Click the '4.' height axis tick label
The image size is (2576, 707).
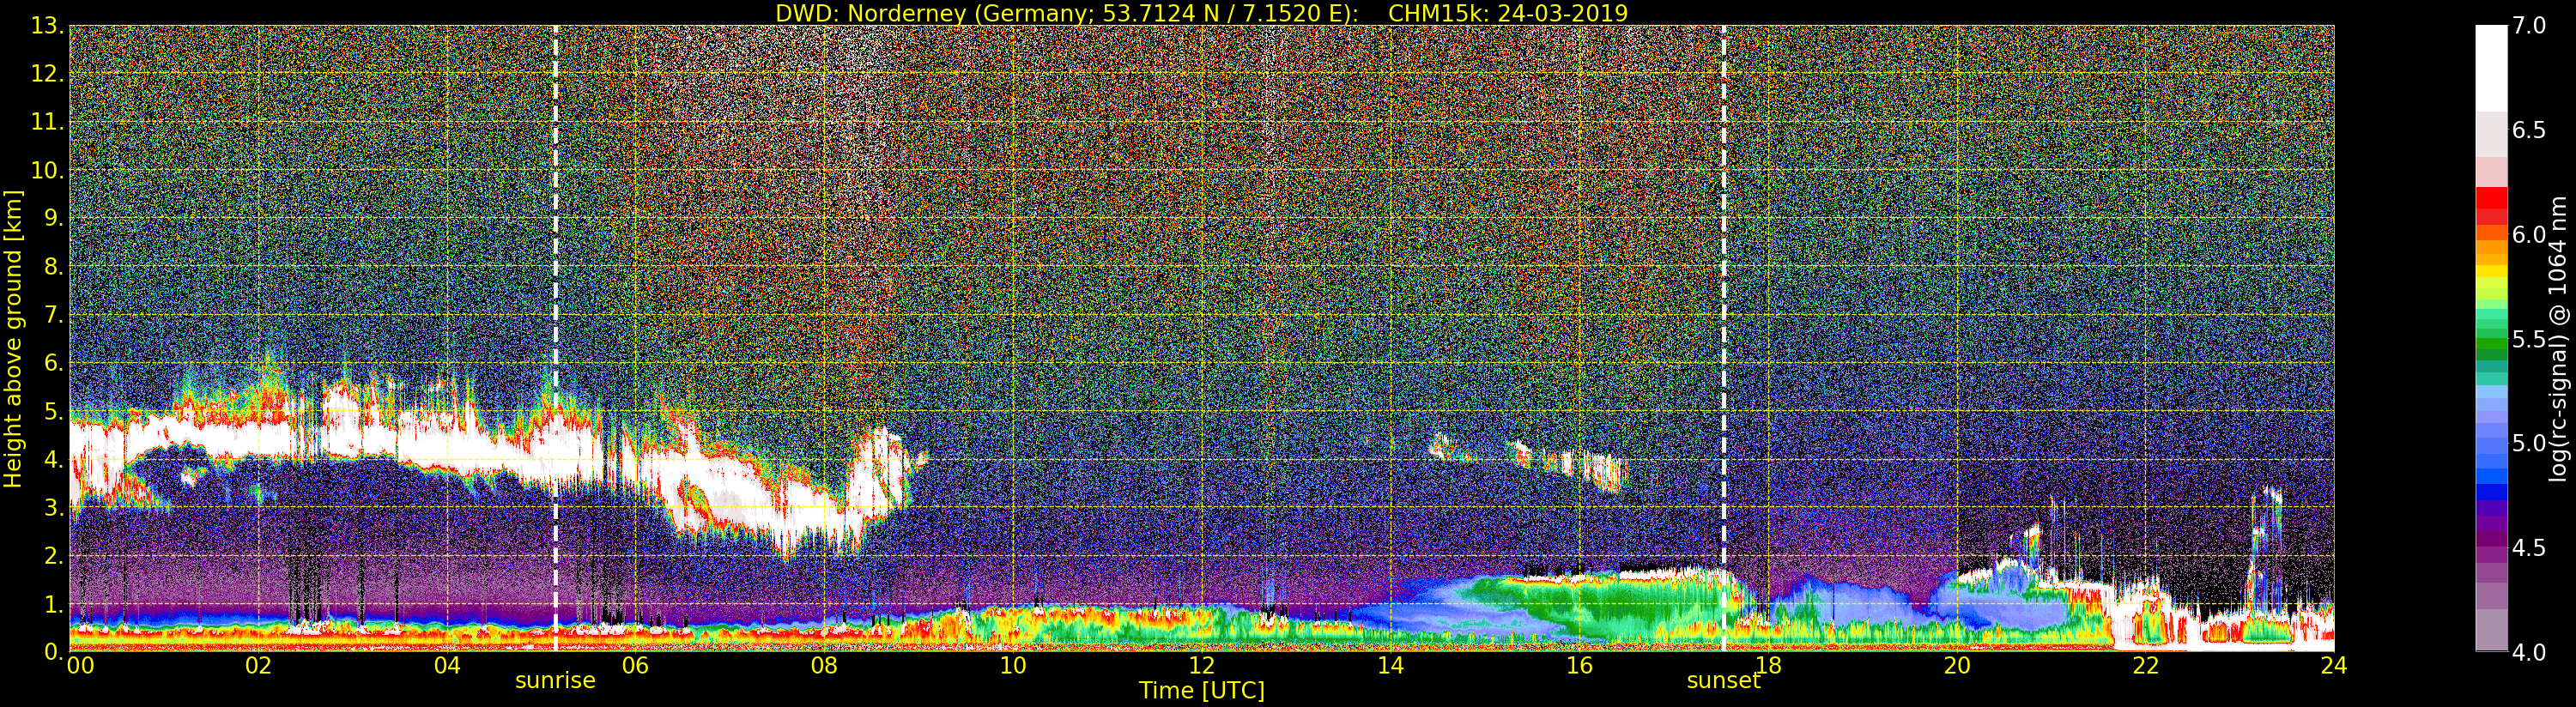coord(54,459)
